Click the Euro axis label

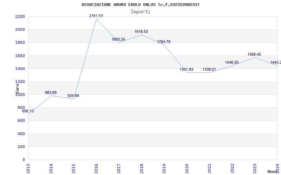click(17, 89)
